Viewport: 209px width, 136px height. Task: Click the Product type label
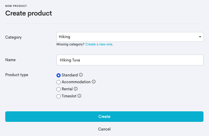point(17,75)
